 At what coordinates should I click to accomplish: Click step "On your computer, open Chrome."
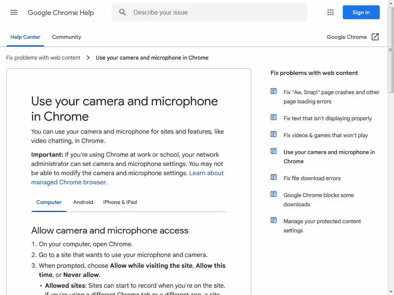(86, 244)
